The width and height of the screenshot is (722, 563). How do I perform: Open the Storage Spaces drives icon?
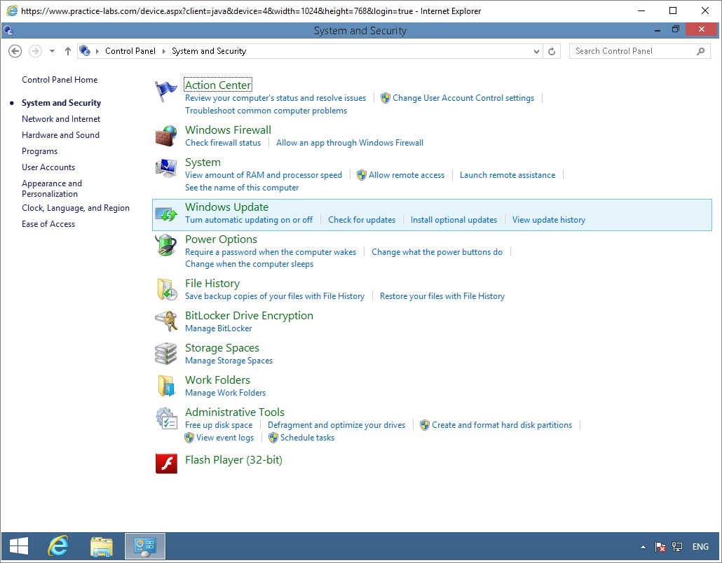pyautogui.click(x=166, y=354)
